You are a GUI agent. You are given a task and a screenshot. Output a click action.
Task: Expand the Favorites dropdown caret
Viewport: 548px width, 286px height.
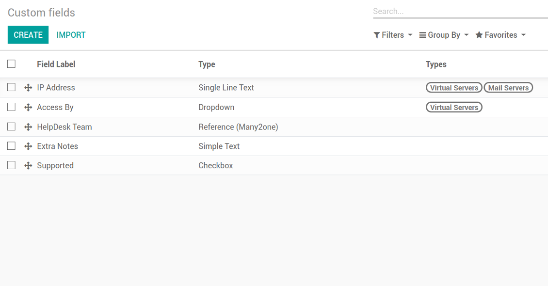coord(523,35)
